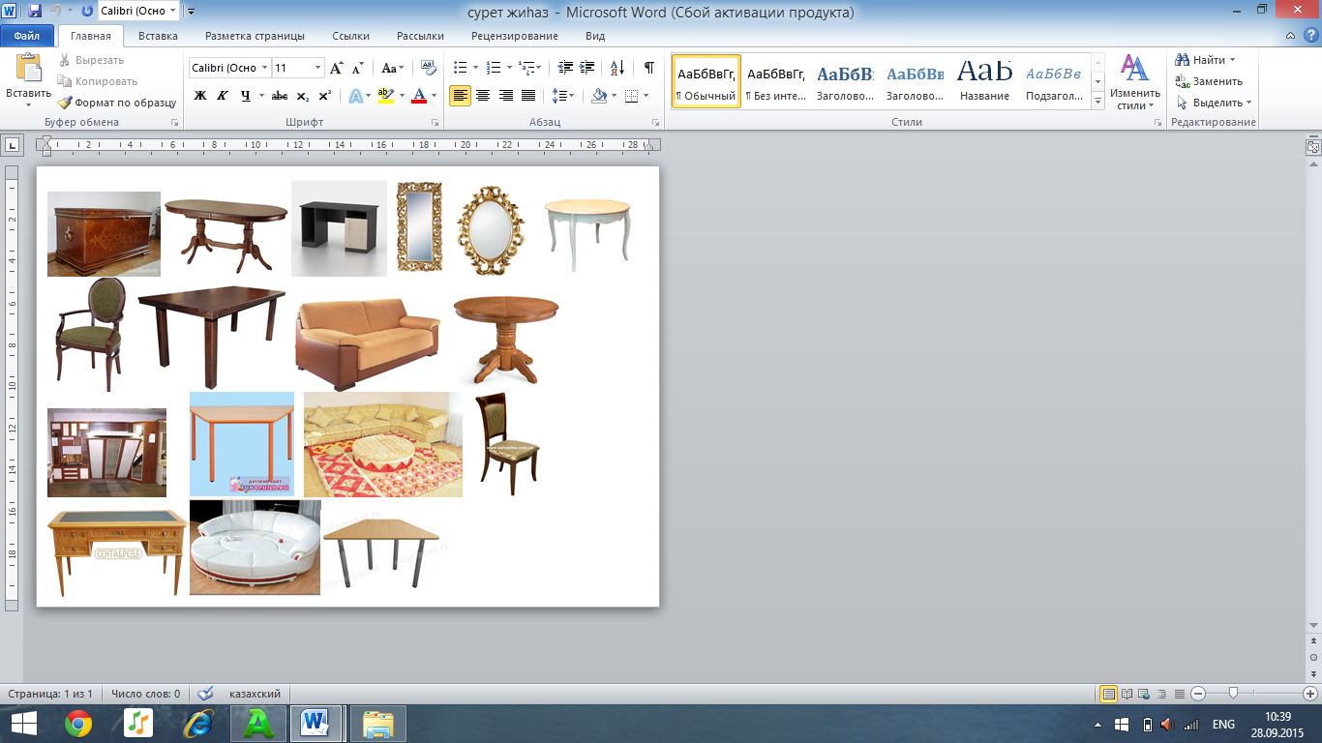Open the font size dropdown
The height and width of the screenshot is (743, 1322).
pos(317,68)
